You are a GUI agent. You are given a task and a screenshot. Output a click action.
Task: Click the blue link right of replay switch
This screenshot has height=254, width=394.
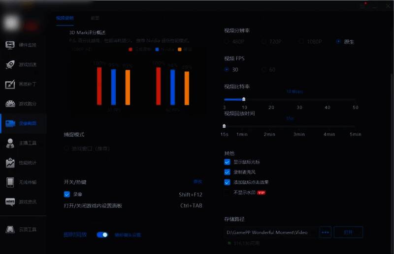[x=128, y=235]
